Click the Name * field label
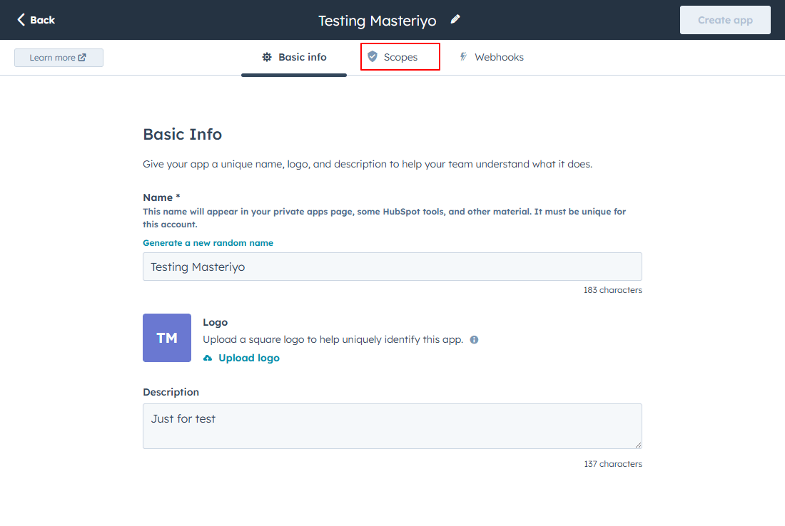The width and height of the screenshot is (785, 526). pyautogui.click(x=161, y=197)
